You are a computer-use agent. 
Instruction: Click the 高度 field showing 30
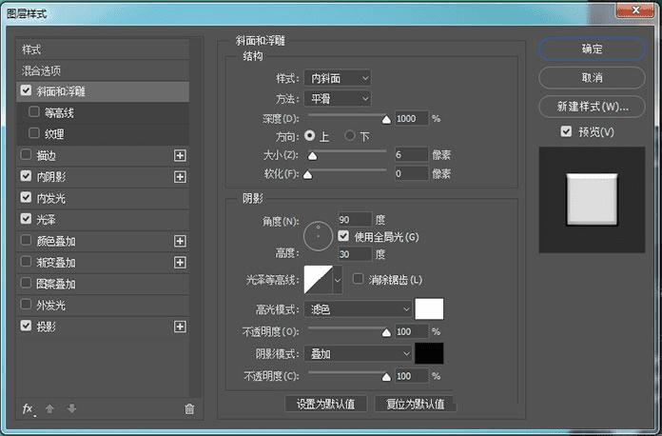[355, 254]
